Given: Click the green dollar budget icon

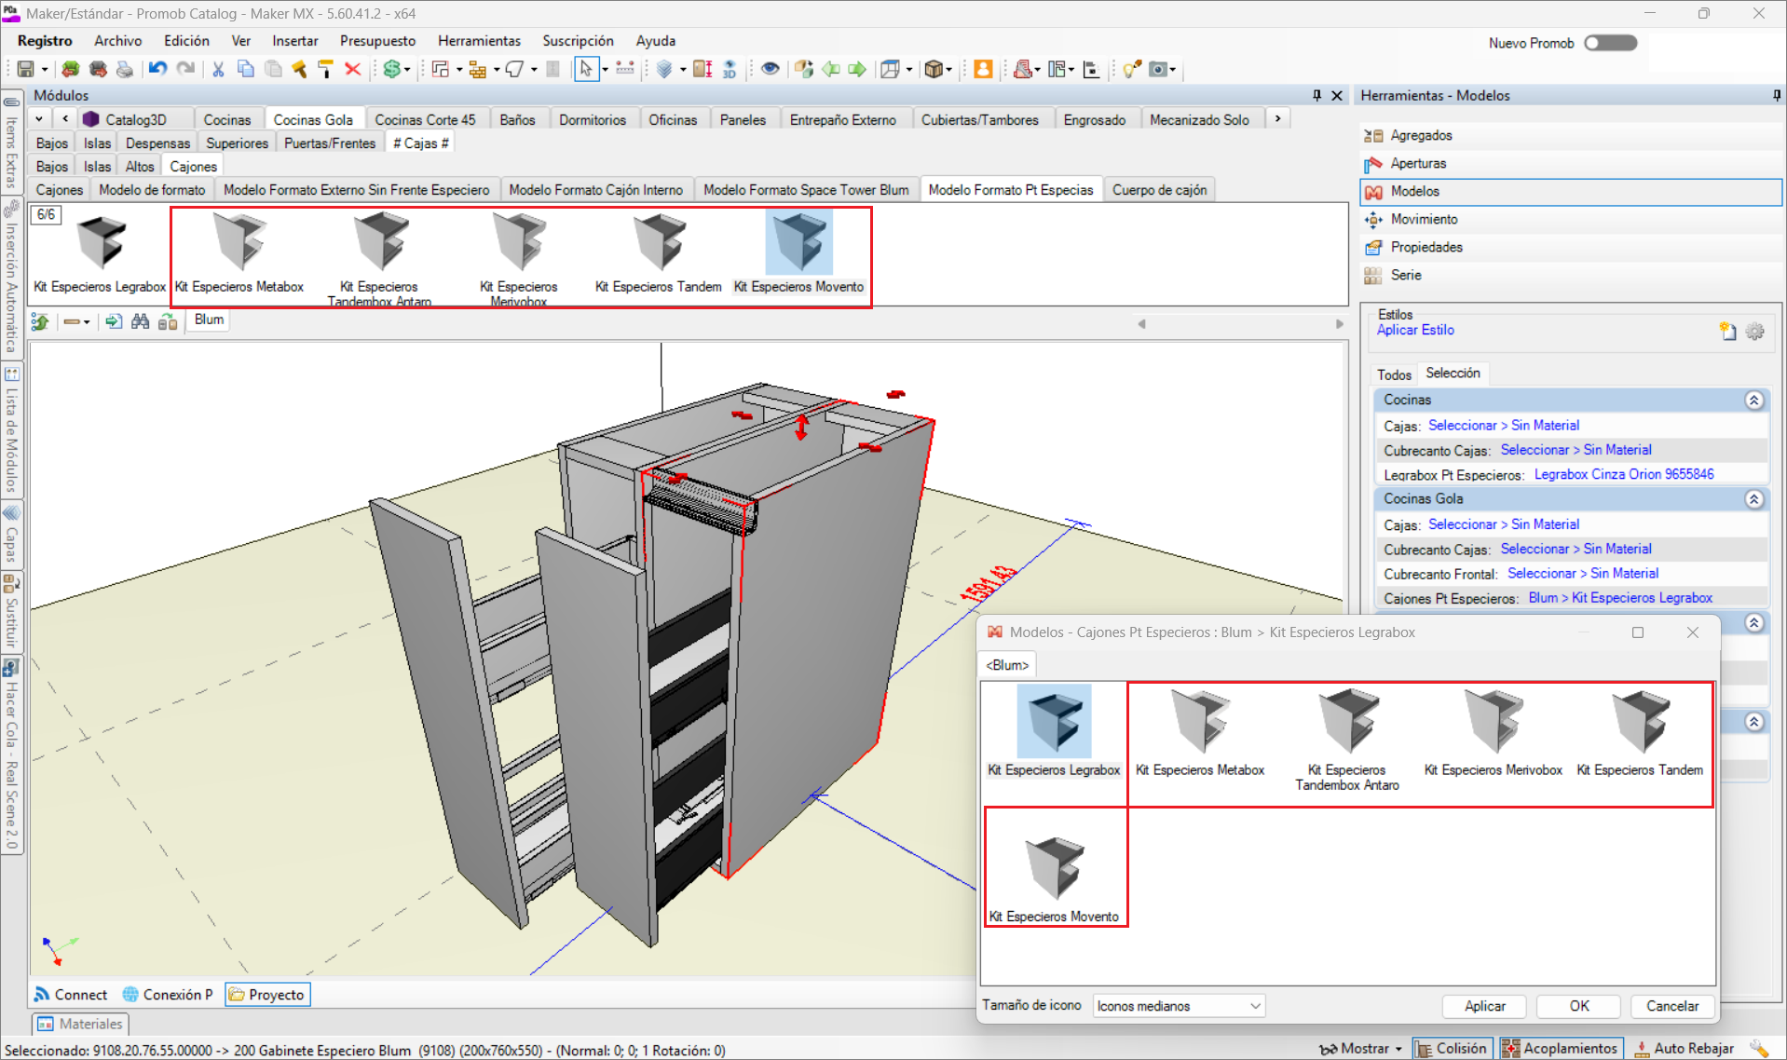Looking at the screenshot, I should tap(392, 69).
